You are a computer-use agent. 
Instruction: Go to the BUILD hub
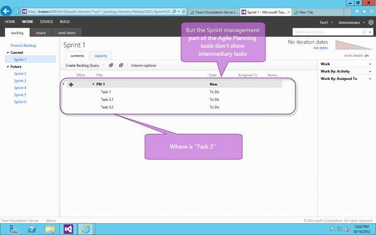65,22
